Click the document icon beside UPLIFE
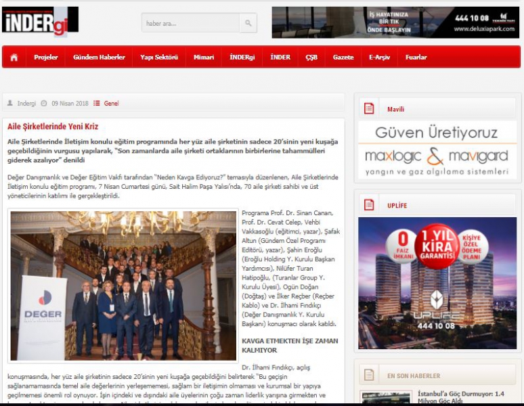The height and width of the screenshot is (406, 524). 369,204
